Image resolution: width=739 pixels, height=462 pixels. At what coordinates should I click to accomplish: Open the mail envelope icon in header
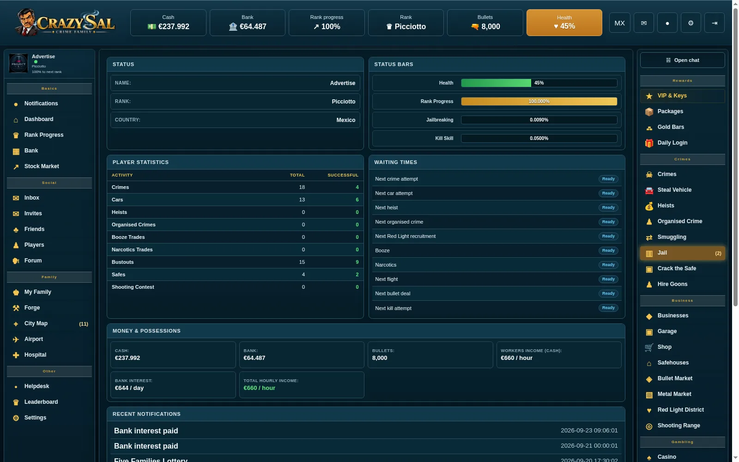[x=643, y=23]
